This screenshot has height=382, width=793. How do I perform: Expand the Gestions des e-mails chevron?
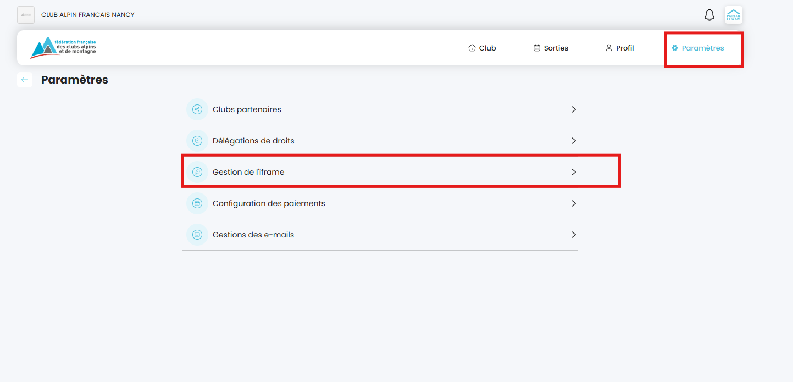point(574,235)
